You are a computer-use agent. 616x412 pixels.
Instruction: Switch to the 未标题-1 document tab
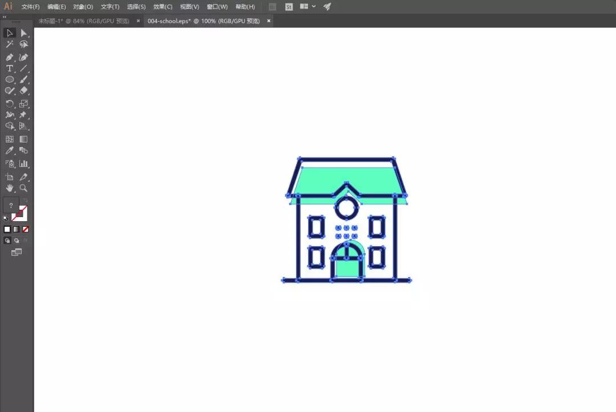(84, 21)
